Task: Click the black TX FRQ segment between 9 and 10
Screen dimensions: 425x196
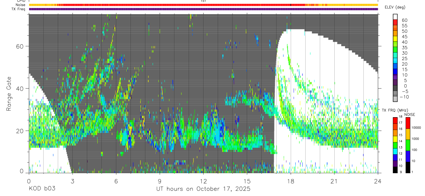Action: 395,169
